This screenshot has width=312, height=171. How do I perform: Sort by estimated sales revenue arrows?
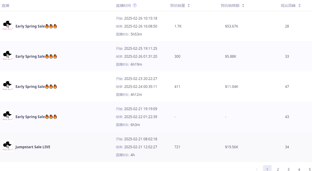coord(243,6)
